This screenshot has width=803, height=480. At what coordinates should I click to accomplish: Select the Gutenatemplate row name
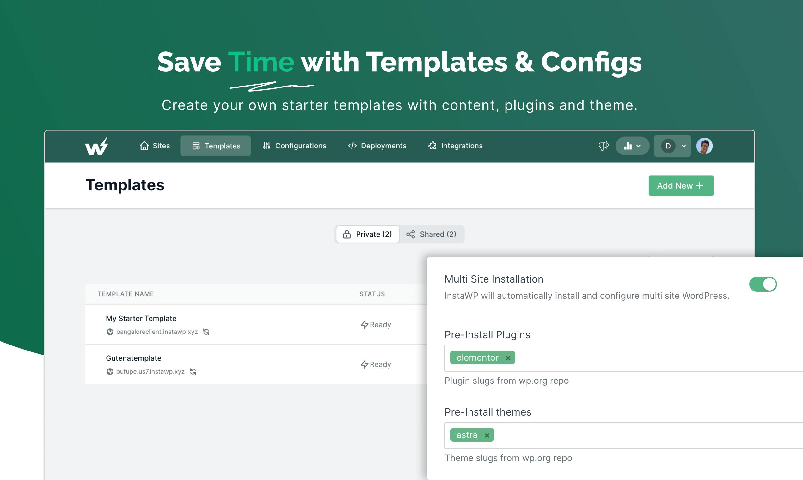(x=133, y=358)
